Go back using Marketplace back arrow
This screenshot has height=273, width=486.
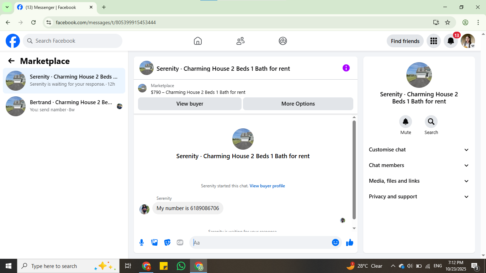(x=11, y=61)
